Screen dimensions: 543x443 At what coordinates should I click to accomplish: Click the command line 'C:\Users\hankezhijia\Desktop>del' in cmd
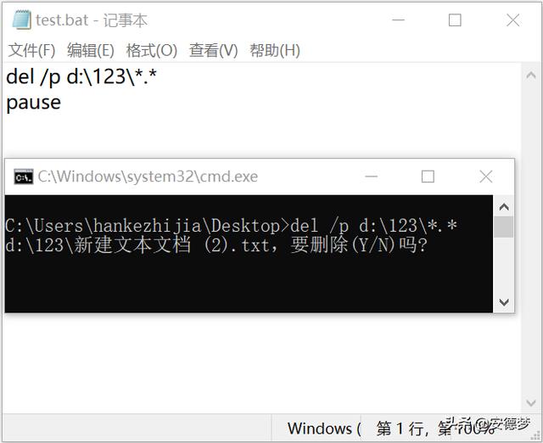click(x=161, y=227)
